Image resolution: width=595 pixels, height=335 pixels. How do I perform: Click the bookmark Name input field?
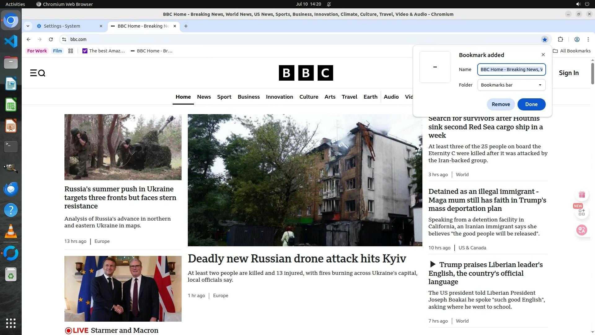pyautogui.click(x=511, y=69)
